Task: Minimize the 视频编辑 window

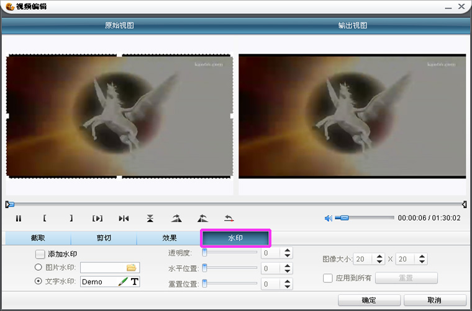Action: point(448,7)
